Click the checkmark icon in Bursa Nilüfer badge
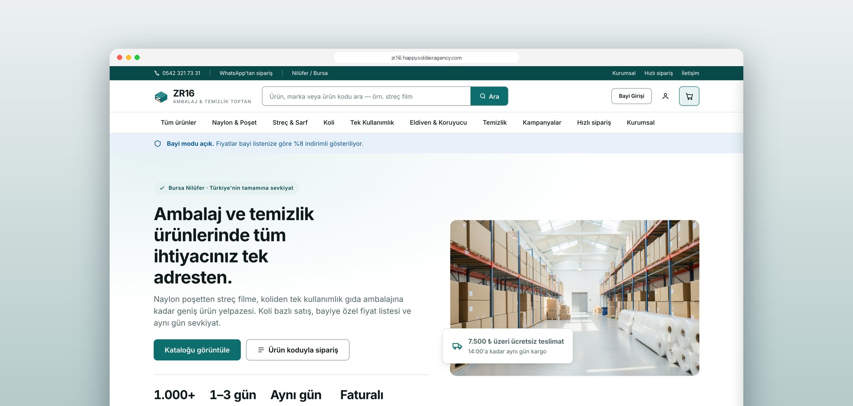This screenshot has height=406, width=853. tap(162, 188)
